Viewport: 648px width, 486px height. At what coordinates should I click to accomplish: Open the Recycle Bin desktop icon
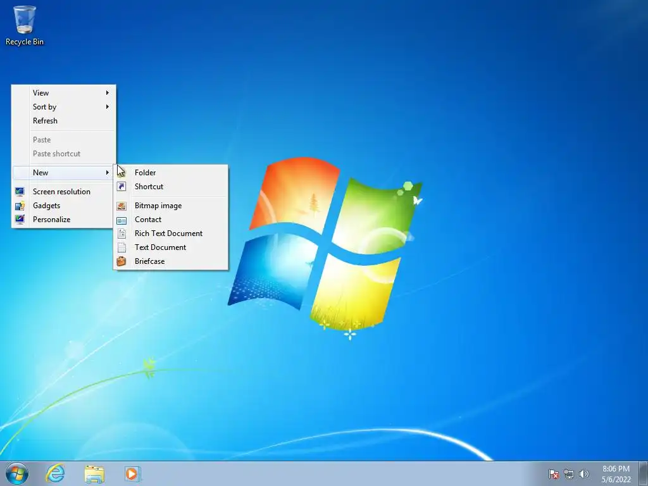(x=25, y=25)
